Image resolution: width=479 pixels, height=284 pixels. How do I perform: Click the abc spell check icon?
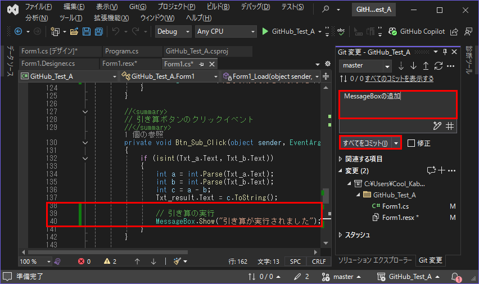(x=341, y=31)
